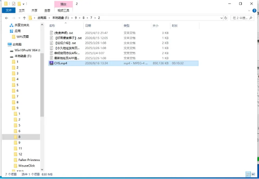259x179 pixels.
Task: Switch to the 主页 ribbon tab
Action: click(x=22, y=10)
